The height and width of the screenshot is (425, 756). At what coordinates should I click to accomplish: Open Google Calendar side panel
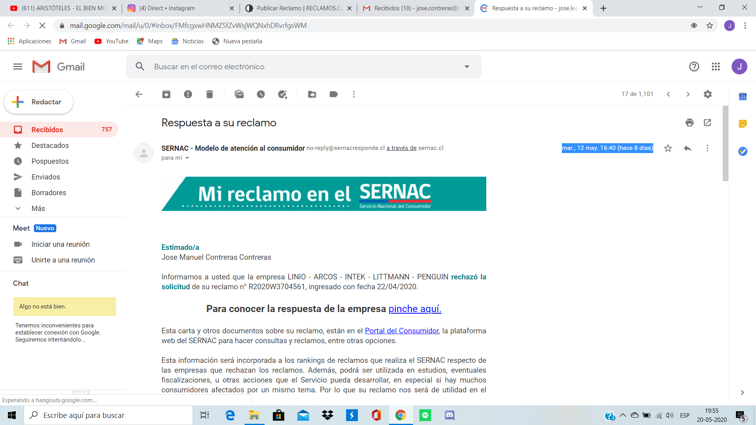tap(743, 96)
